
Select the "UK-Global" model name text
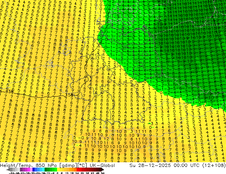[x=102, y=165]
